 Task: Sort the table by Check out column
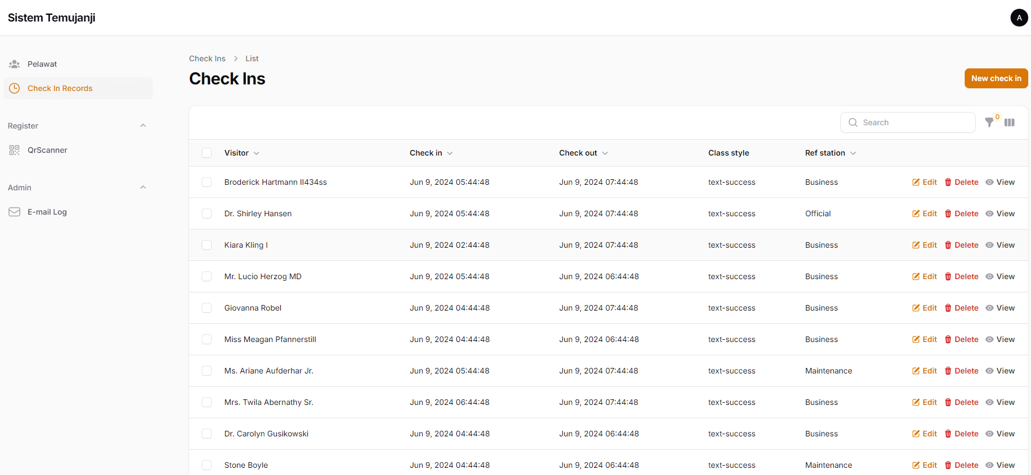583,153
